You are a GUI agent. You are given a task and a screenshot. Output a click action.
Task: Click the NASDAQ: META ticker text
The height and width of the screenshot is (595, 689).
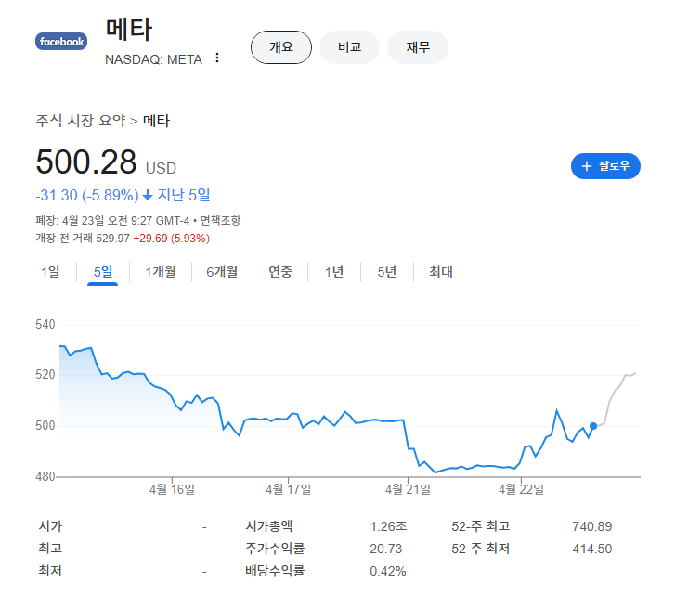coord(153,59)
